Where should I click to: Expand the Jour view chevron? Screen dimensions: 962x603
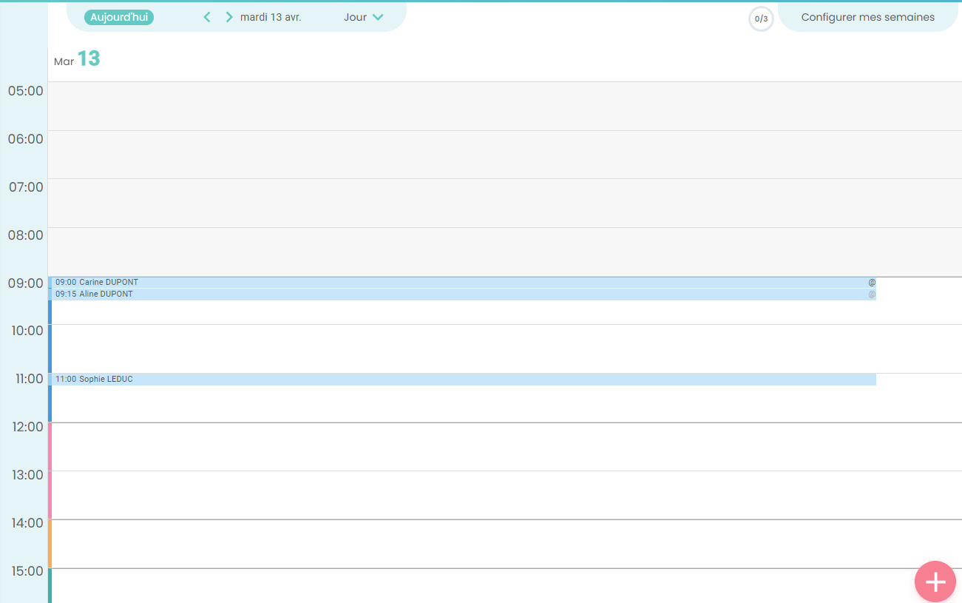378,17
